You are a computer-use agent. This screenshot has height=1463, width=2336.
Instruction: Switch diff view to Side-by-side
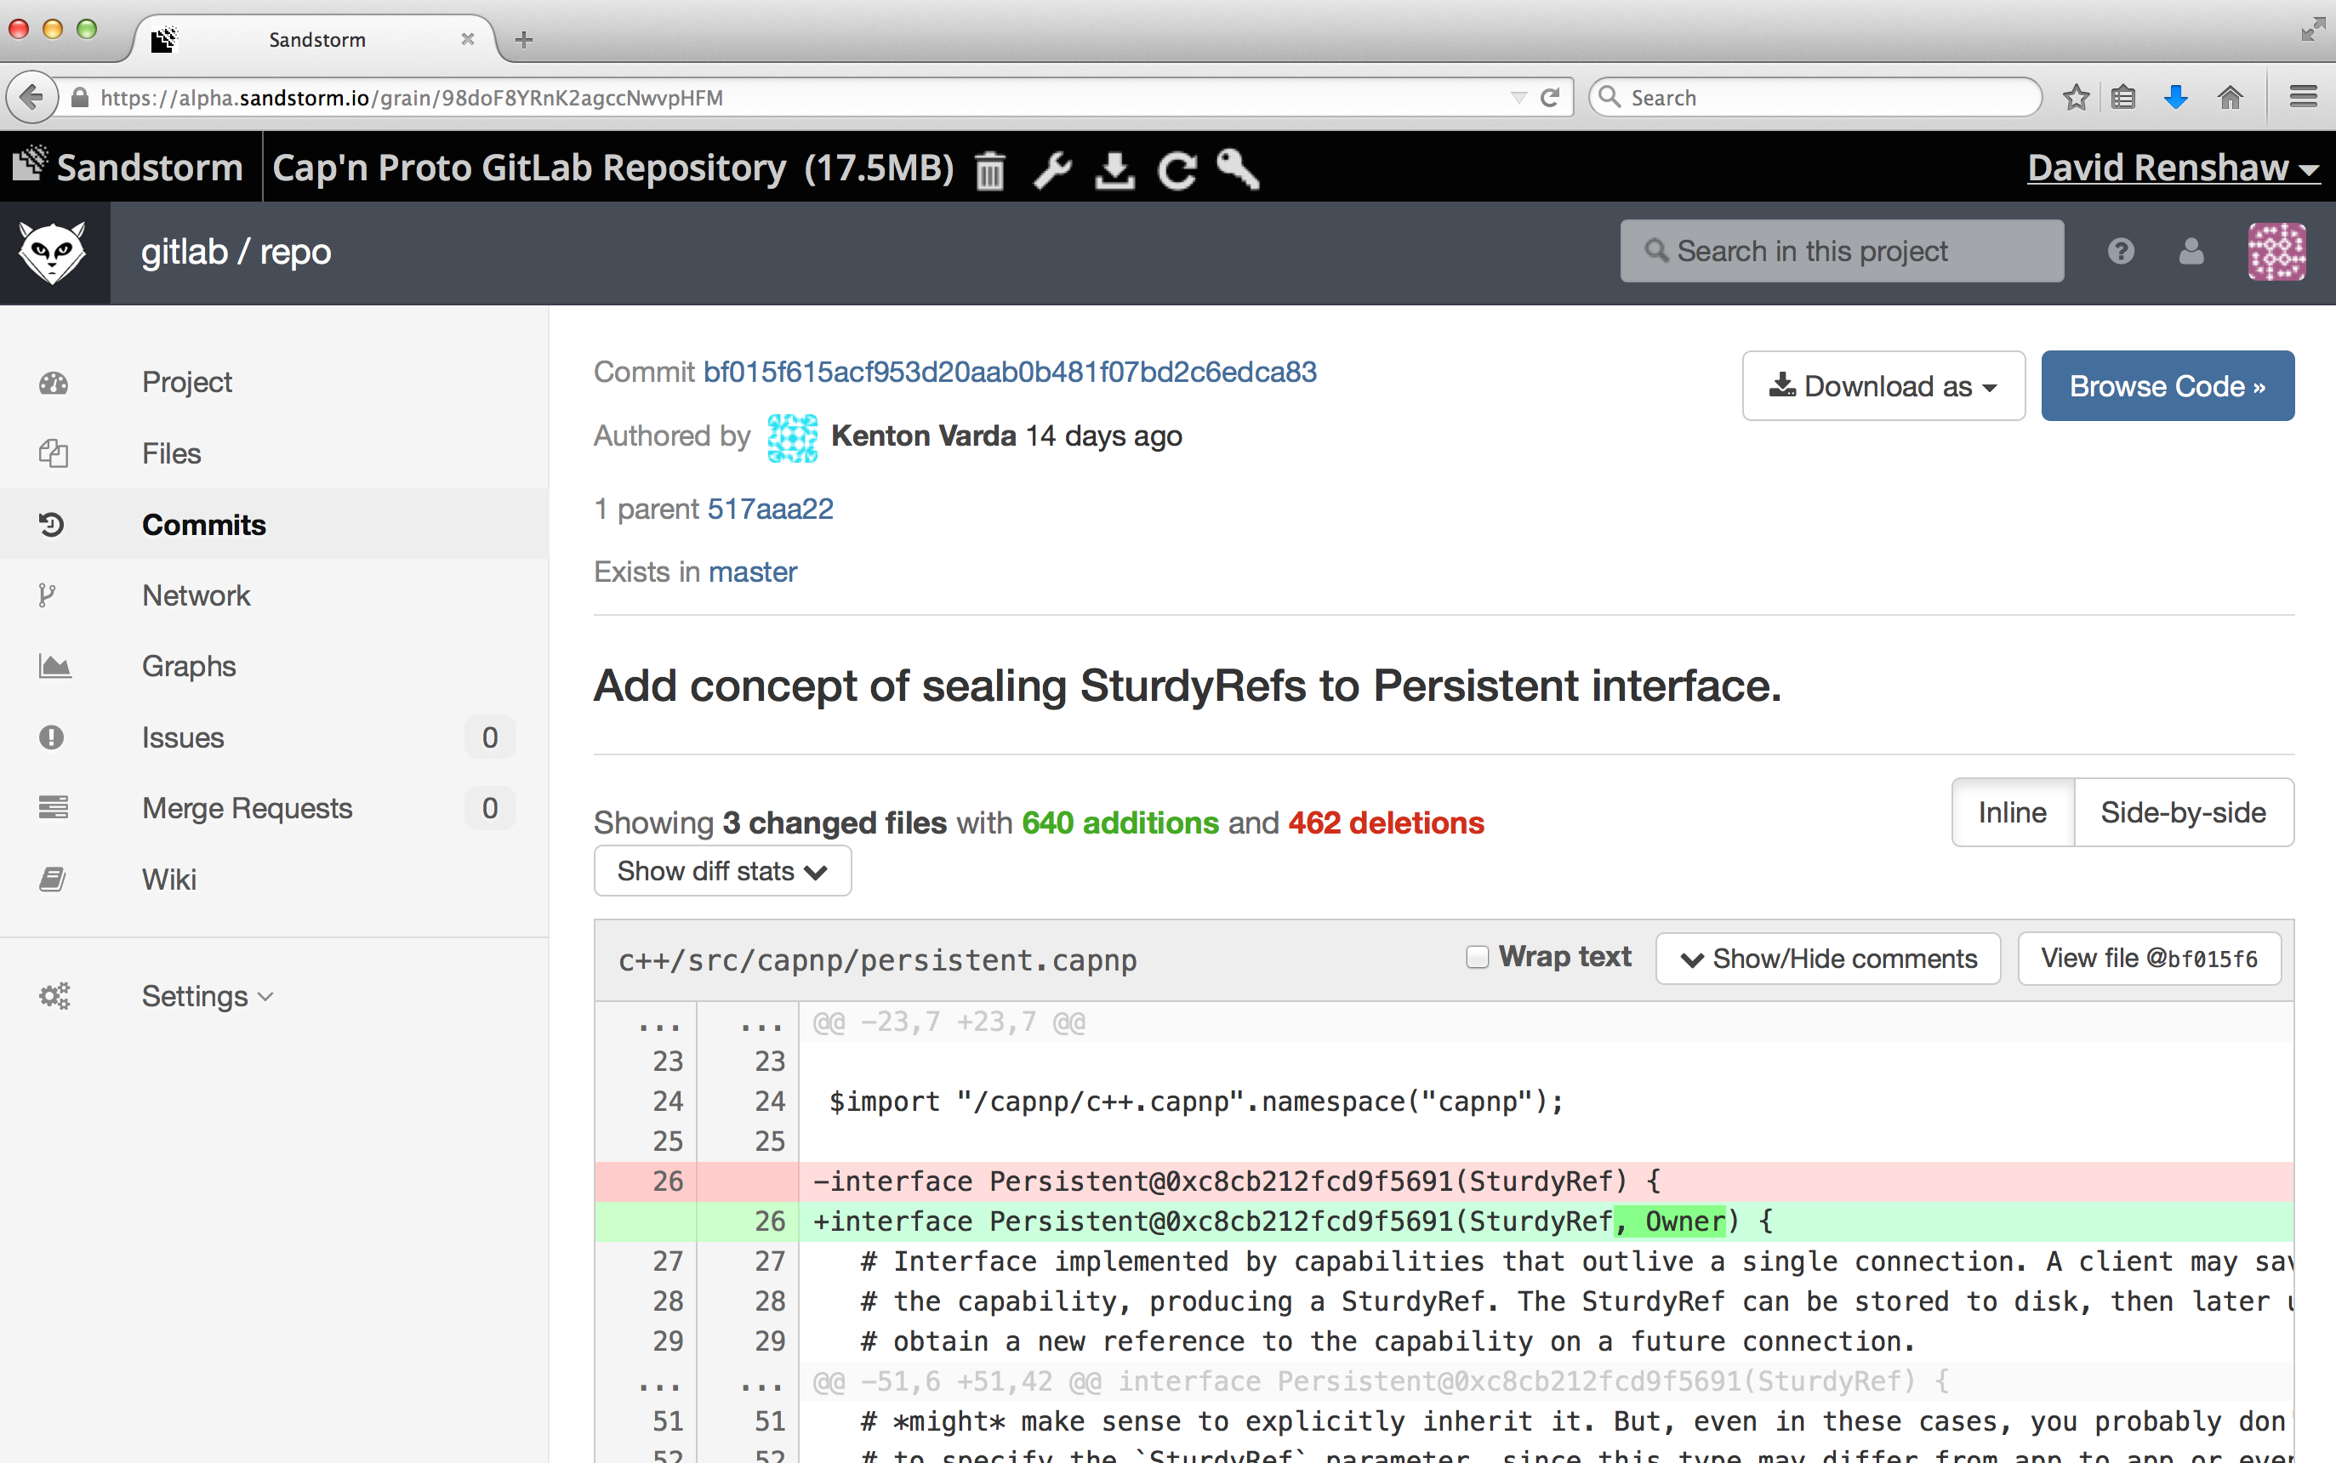click(2182, 813)
